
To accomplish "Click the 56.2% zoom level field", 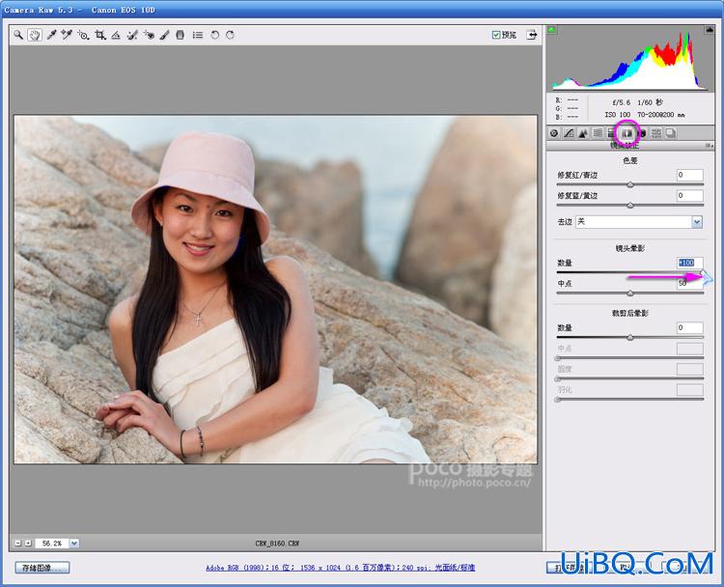I will point(52,544).
